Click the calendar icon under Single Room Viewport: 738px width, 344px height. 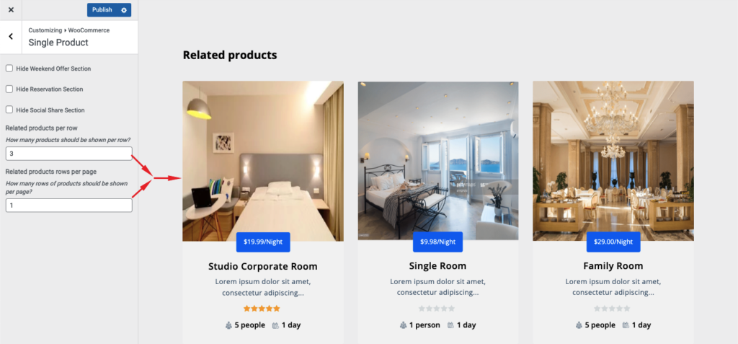coord(450,325)
